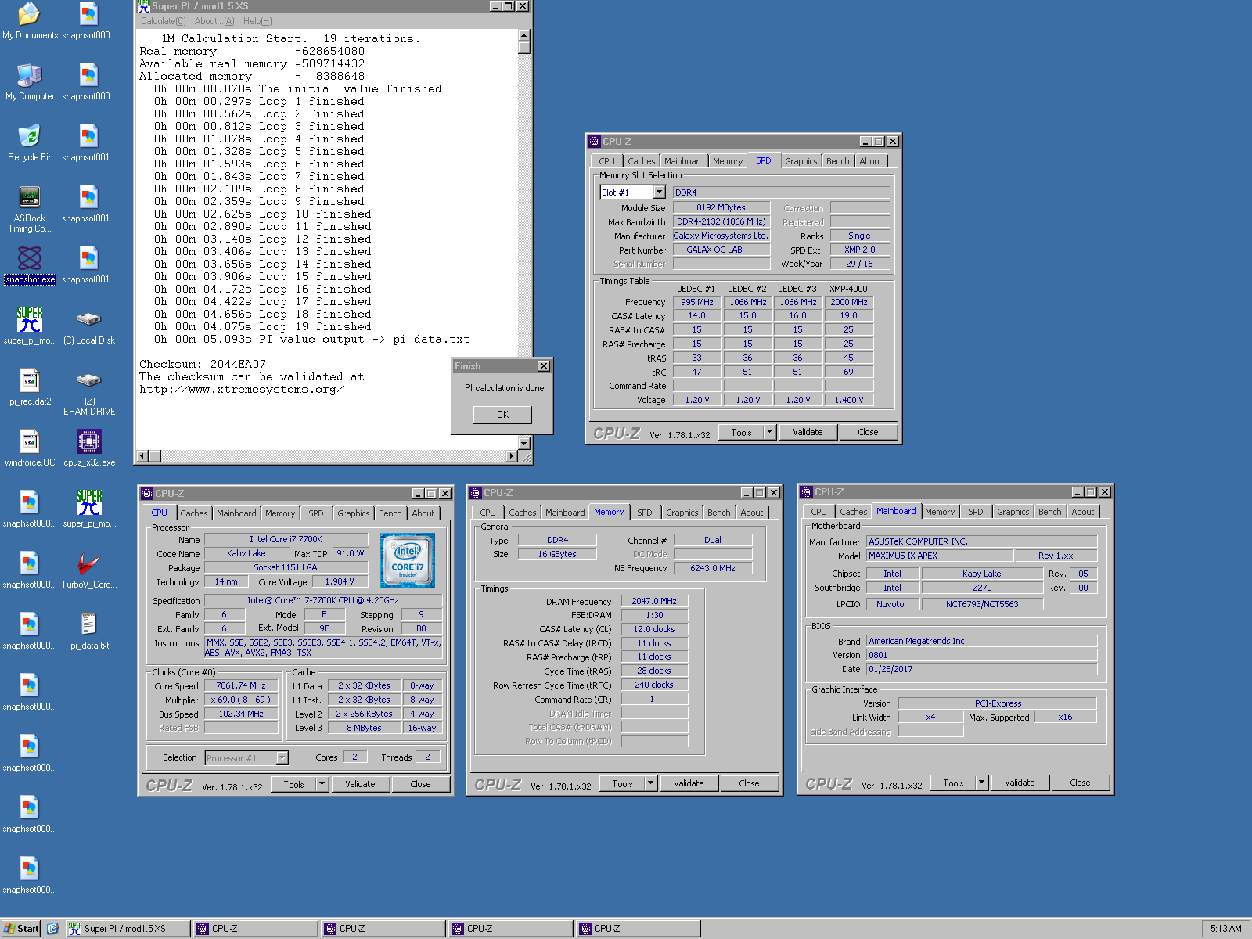This screenshot has height=939, width=1252.
Task: Click Internet Explorer quick launch icon
Action: [x=52, y=929]
